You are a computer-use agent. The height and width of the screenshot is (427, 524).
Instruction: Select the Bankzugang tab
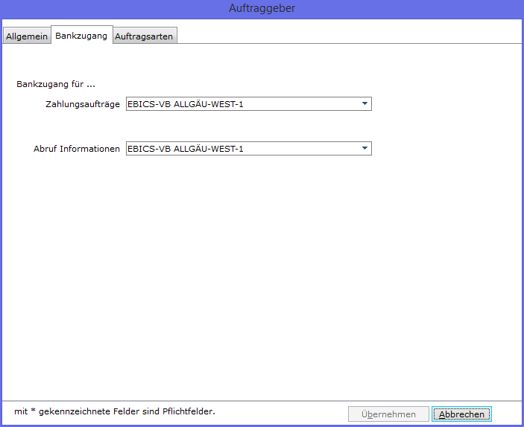click(x=81, y=36)
